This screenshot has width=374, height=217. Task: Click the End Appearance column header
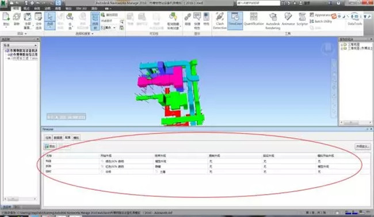point(181,156)
